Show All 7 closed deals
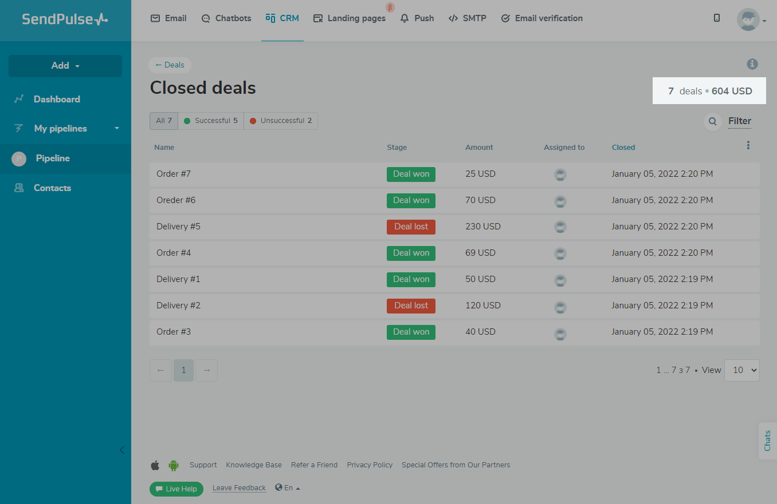 click(164, 121)
